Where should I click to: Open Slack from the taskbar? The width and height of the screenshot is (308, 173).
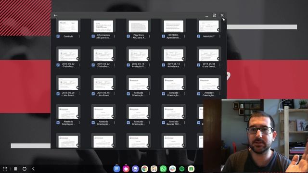(172, 169)
